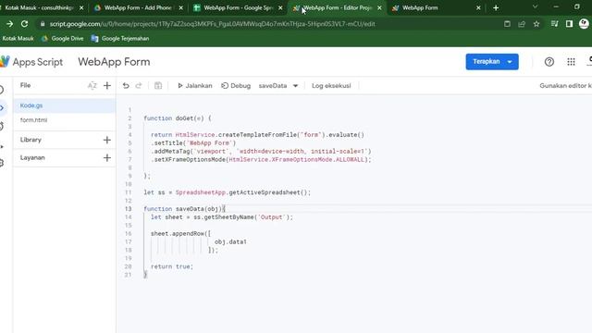The image size is (592, 333).
Task: Open the Executions sidebar icon
Action: click(x=2, y=146)
